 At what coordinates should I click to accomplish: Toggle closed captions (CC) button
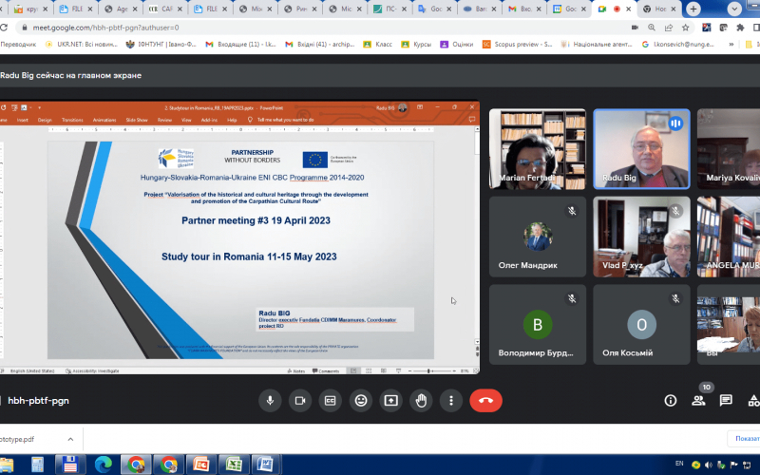[x=330, y=401]
